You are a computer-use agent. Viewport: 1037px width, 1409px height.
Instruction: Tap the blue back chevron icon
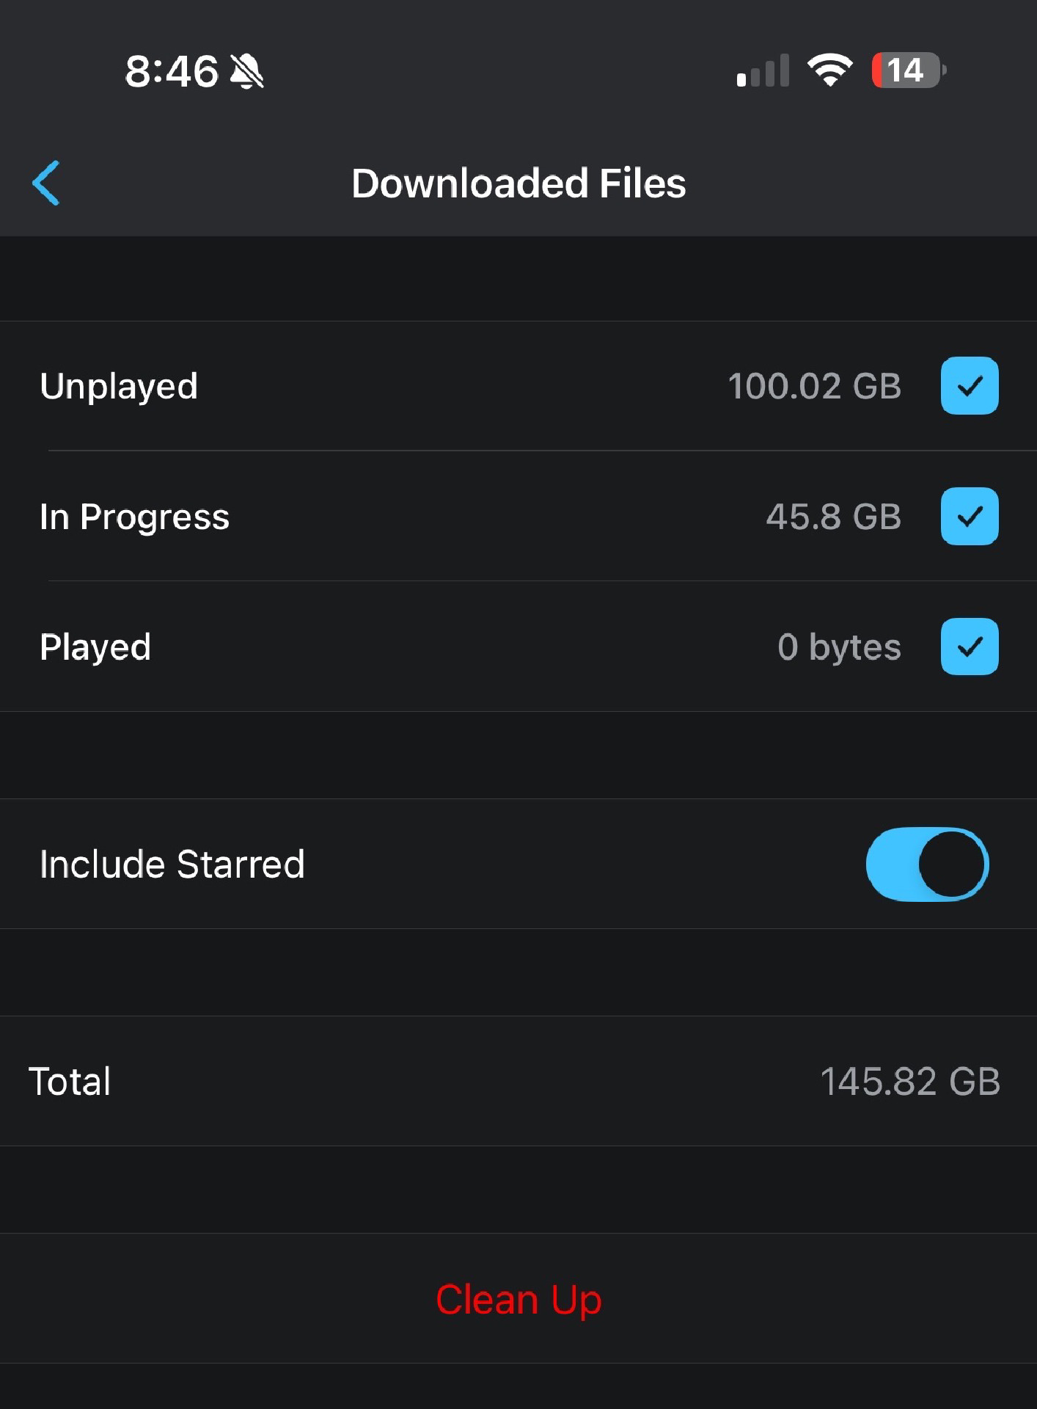[45, 183]
